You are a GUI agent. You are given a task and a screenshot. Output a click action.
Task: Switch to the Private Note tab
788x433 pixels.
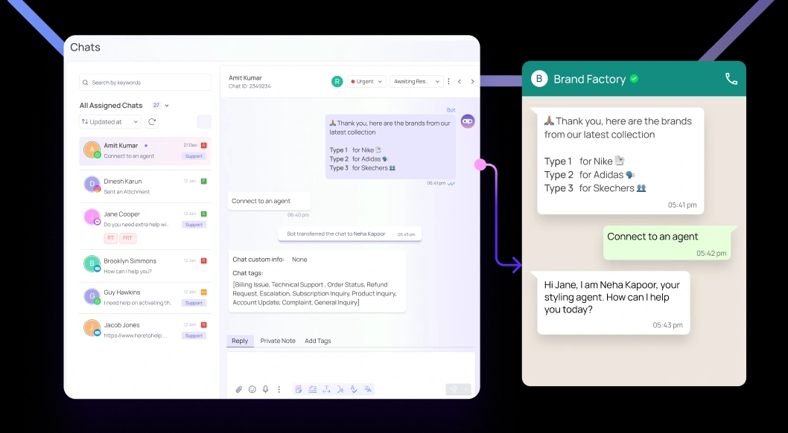tap(278, 341)
